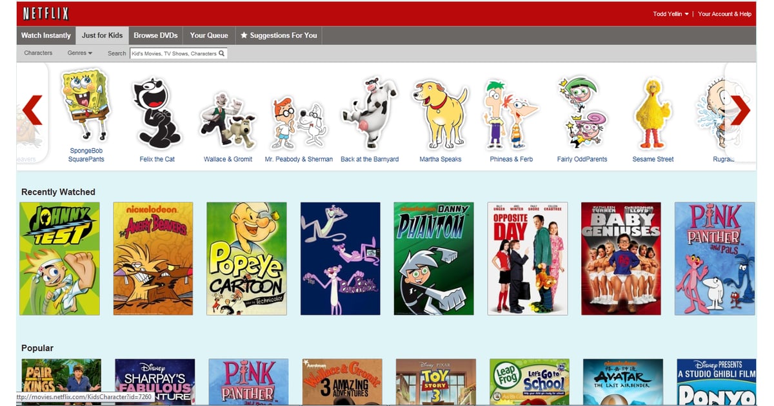This screenshot has height=406, width=774.
Task: Click the Felix the Cat text link
Action: click(x=157, y=159)
